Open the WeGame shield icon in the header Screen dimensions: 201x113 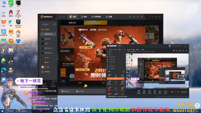(130, 17)
